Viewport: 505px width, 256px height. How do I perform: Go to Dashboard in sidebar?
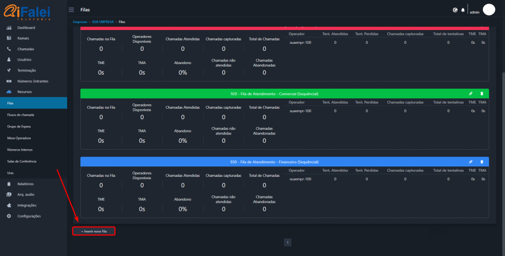click(x=26, y=28)
